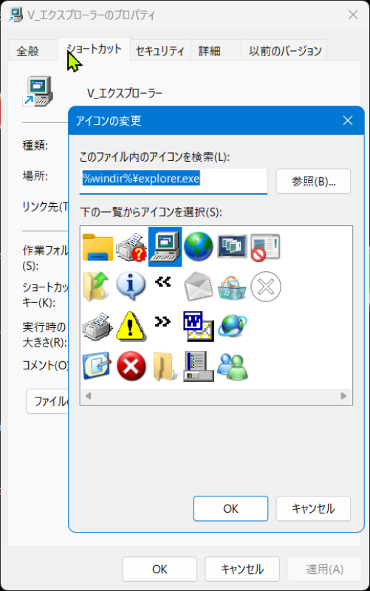The width and height of the screenshot is (370, 591).
Task: Select the double left chevron icon
Action: [x=162, y=281]
